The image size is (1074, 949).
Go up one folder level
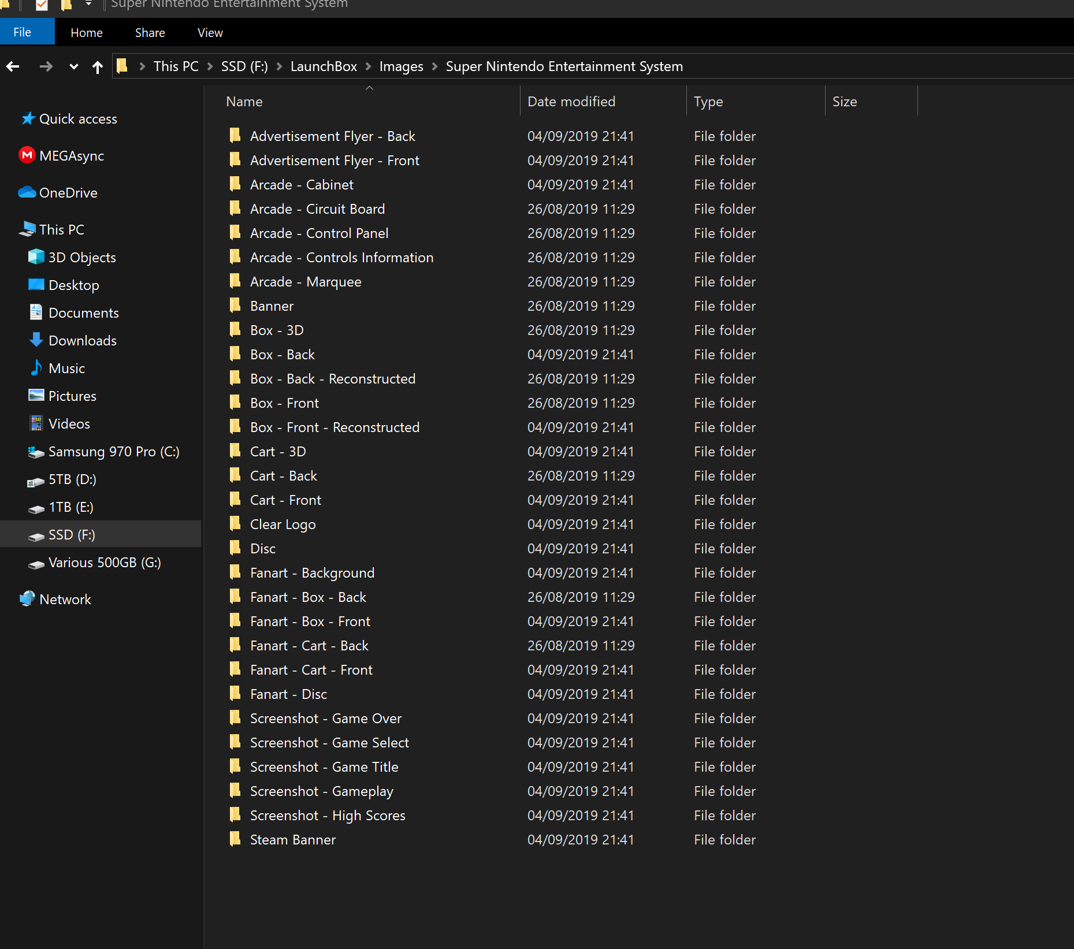tap(98, 66)
